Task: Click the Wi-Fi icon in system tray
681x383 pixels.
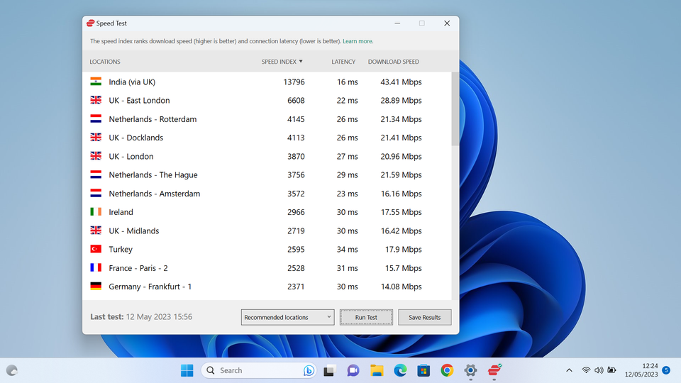Action: 586,370
